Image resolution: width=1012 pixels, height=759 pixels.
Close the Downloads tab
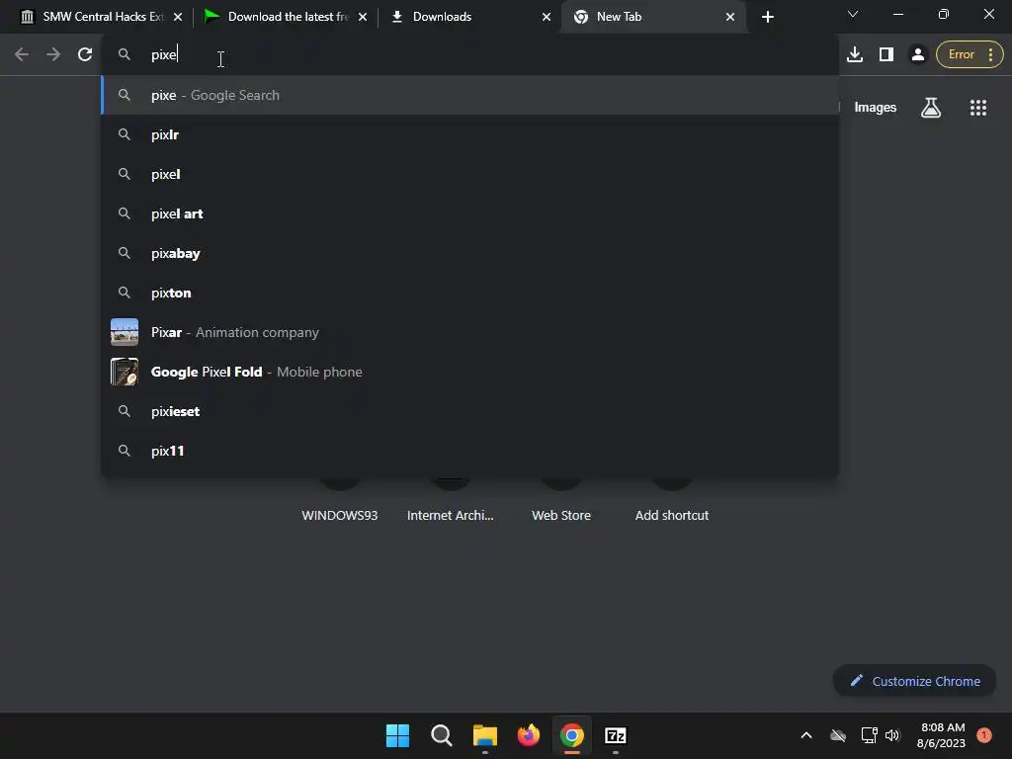pyautogui.click(x=547, y=17)
